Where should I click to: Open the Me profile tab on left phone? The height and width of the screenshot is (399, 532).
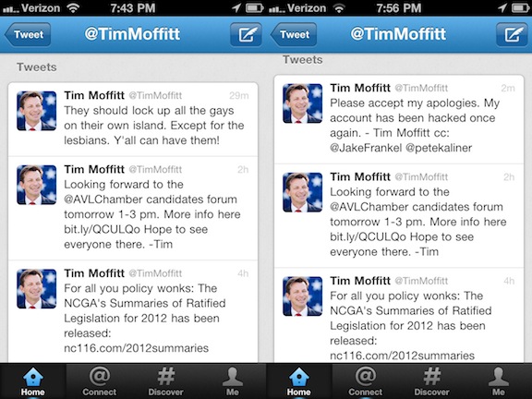(233, 381)
